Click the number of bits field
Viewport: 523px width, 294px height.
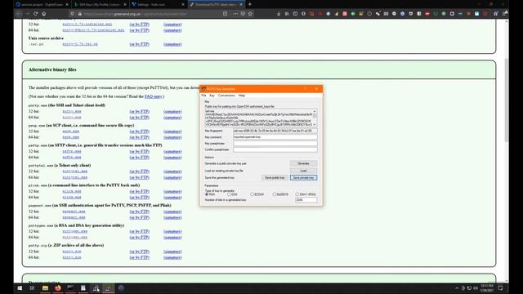point(306,199)
